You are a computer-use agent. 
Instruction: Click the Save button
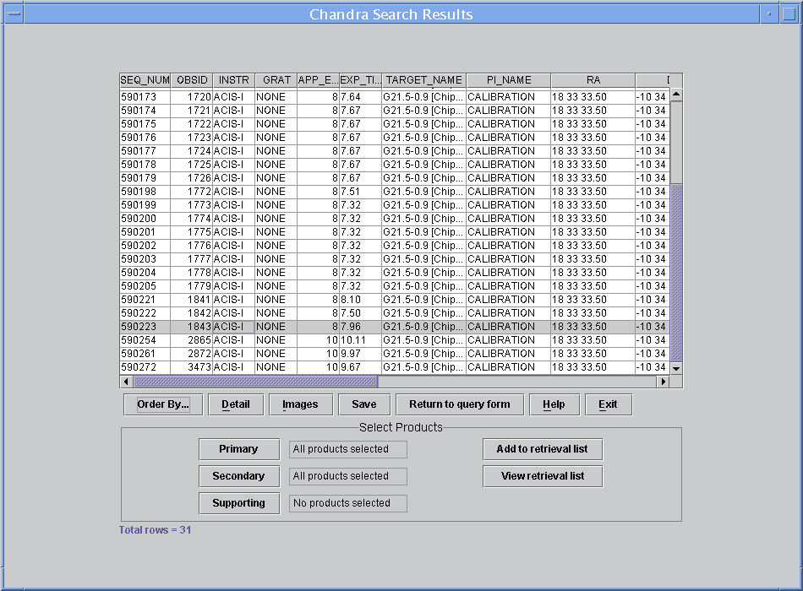point(364,404)
